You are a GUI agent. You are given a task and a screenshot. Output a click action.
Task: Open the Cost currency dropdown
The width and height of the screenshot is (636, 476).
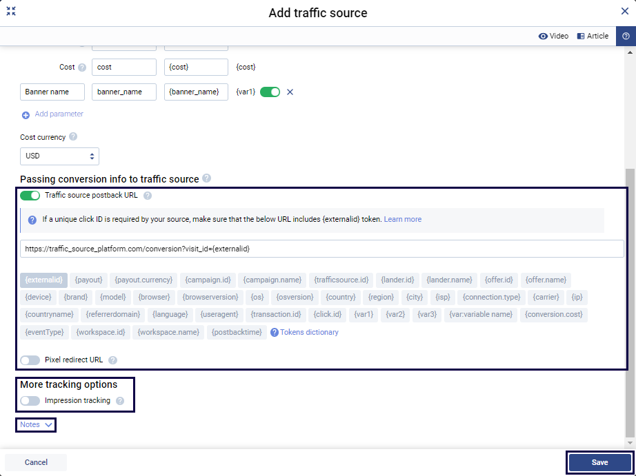[59, 156]
